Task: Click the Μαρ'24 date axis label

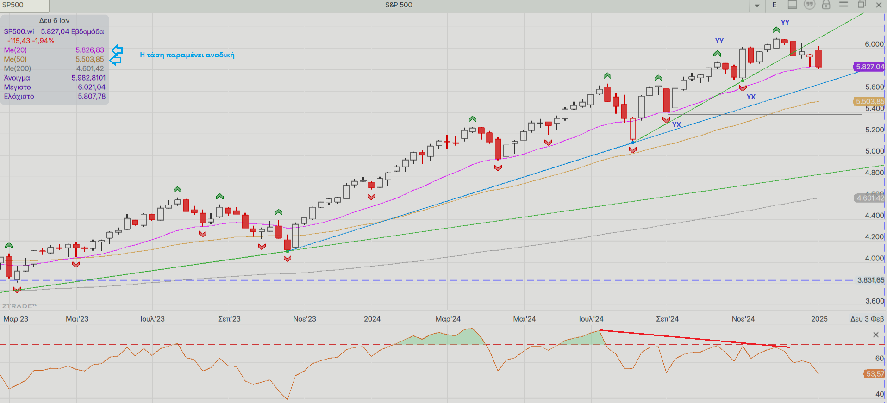Action: pos(448,319)
